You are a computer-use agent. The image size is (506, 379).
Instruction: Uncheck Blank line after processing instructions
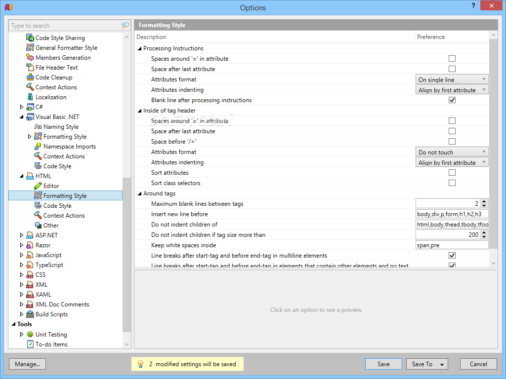tap(452, 100)
